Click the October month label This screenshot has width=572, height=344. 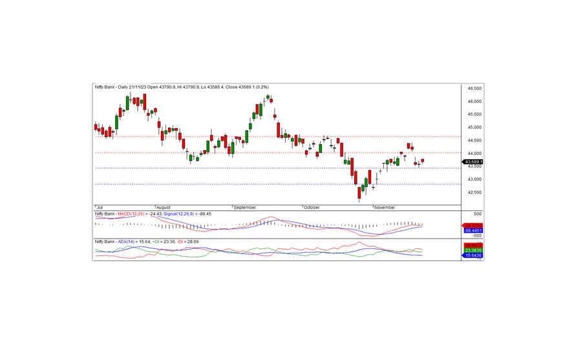[x=312, y=207]
